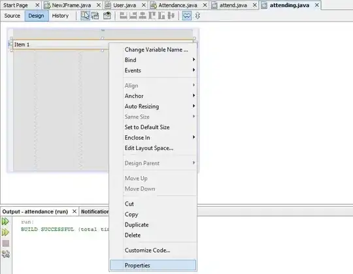Expand the Same Size submenu arrow
The width and height of the screenshot is (353, 274).
(x=193, y=116)
